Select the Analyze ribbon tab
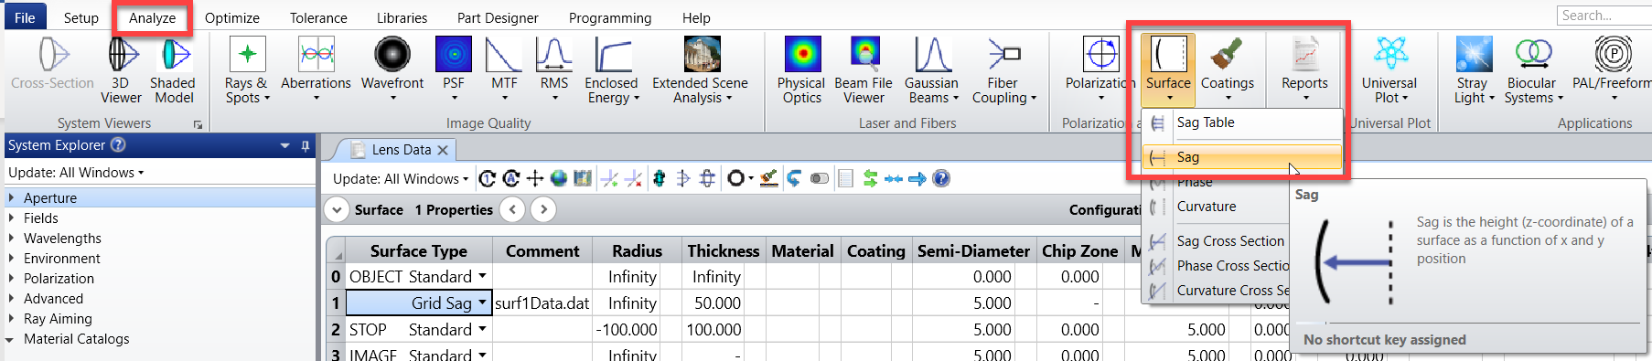Screen dimensions: 1652x361 (152, 17)
